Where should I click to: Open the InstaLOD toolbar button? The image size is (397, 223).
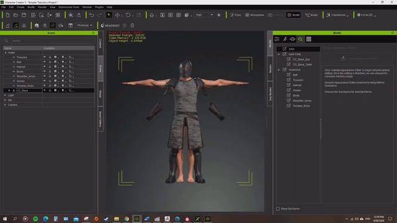[x=366, y=15]
